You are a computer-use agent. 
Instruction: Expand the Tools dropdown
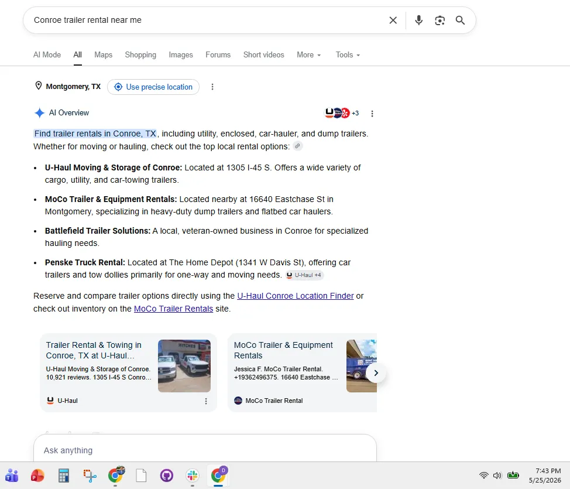(x=348, y=55)
